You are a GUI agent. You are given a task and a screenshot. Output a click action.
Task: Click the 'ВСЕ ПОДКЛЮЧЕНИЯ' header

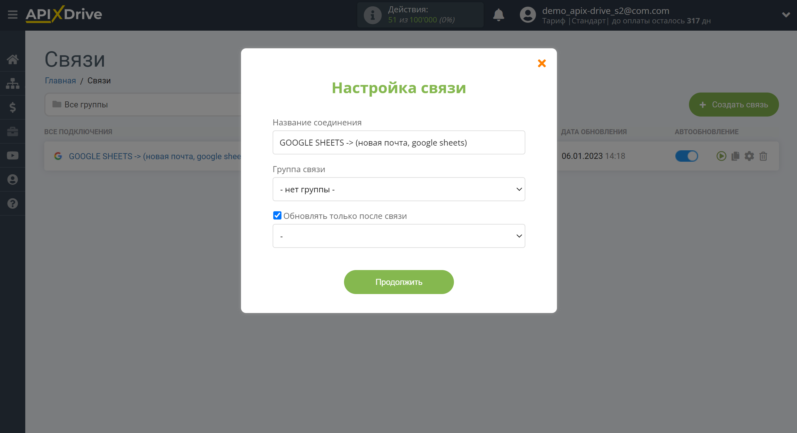pos(78,132)
